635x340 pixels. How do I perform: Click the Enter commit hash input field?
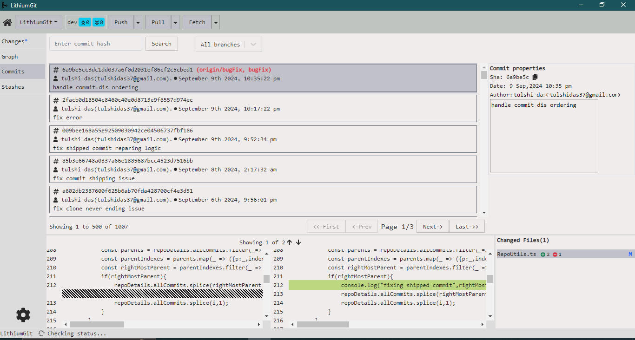click(x=95, y=44)
